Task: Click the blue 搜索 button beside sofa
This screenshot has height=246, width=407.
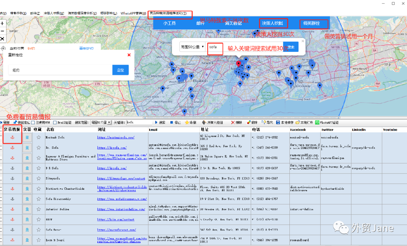Action: pyautogui.click(x=291, y=47)
